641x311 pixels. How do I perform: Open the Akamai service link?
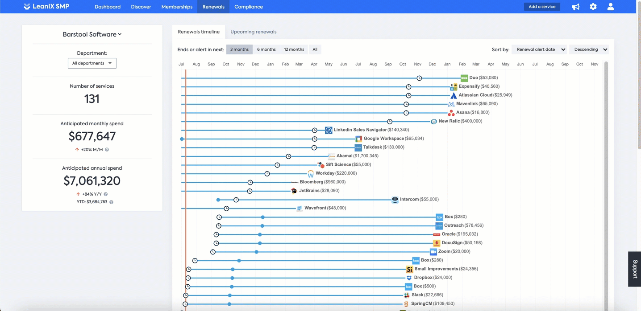[x=345, y=156]
